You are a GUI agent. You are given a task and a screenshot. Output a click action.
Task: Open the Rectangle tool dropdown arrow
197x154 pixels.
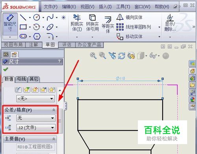[30, 27]
